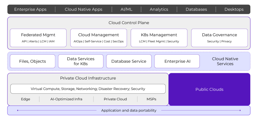The image size is (258, 120).
Task: Click Virtual Compute, Storage, Networking bar
Action: (x=88, y=89)
